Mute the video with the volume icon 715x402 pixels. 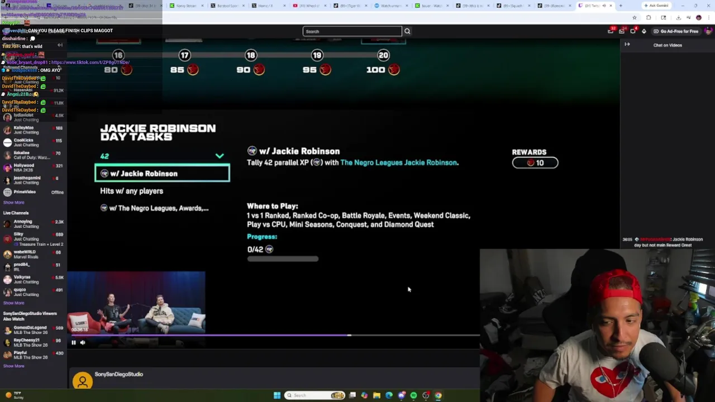click(83, 342)
